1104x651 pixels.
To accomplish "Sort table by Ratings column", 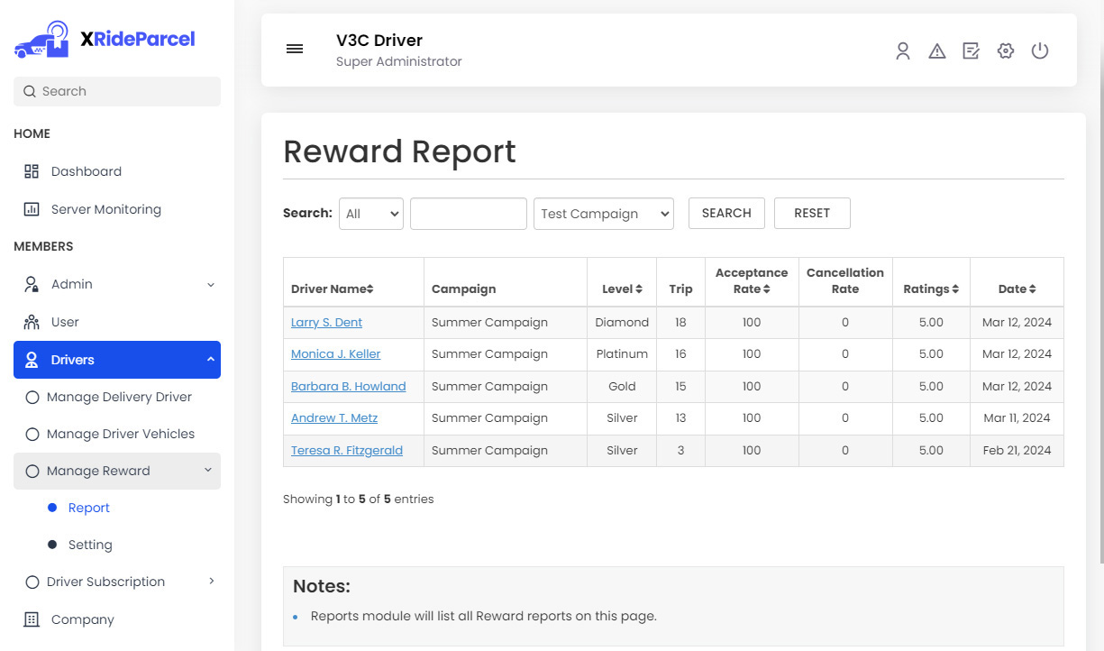I will tap(930, 289).
